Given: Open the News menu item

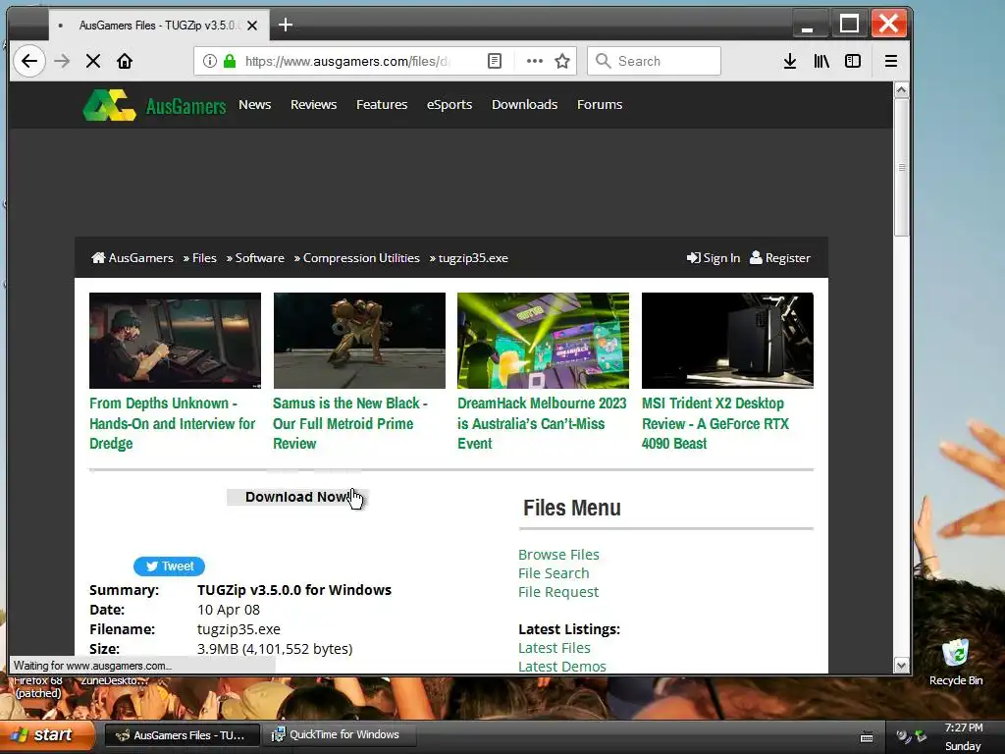Looking at the screenshot, I should pyautogui.click(x=254, y=104).
